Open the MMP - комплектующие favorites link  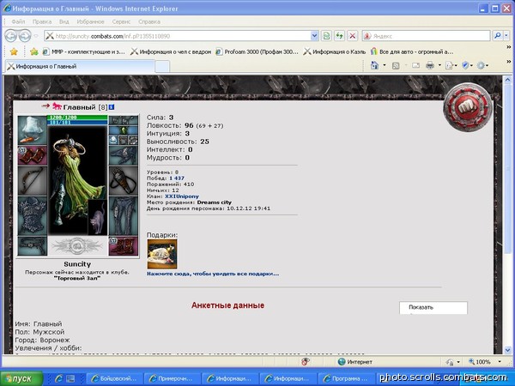pyautogui.click(x=84, y=51)
